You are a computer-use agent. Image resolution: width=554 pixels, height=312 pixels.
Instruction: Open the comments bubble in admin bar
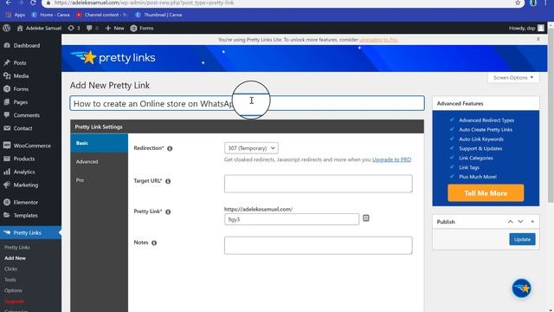pyautogui.click(x=93, y=28)
